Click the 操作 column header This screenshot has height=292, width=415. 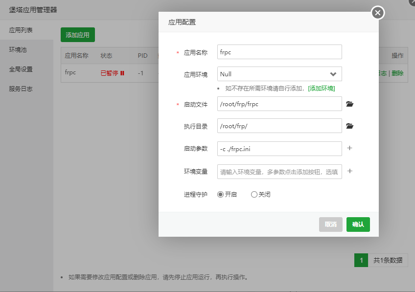pyautogui.click(x=397, y=56)
